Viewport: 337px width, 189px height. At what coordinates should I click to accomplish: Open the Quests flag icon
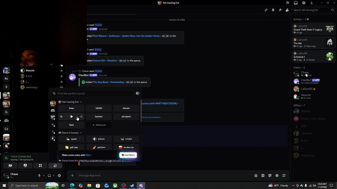(288, 3)
